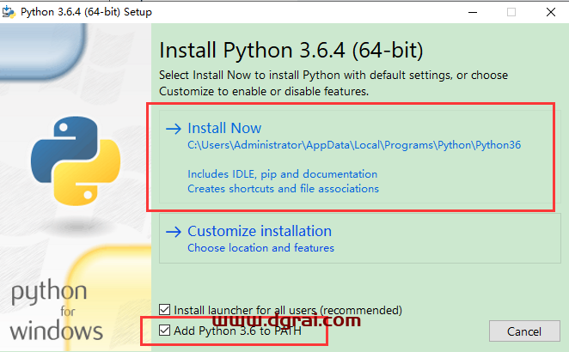
Task: Minimize the Python Setup window
Action: 472,12
